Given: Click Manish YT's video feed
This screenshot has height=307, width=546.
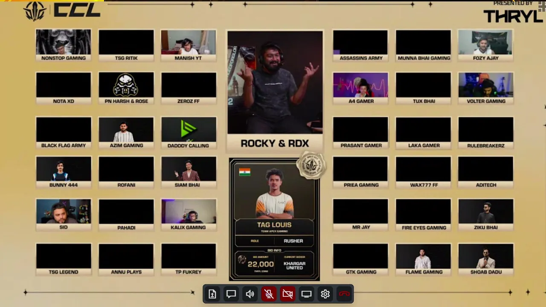Looking at the screenshot, I should point(189,45).
